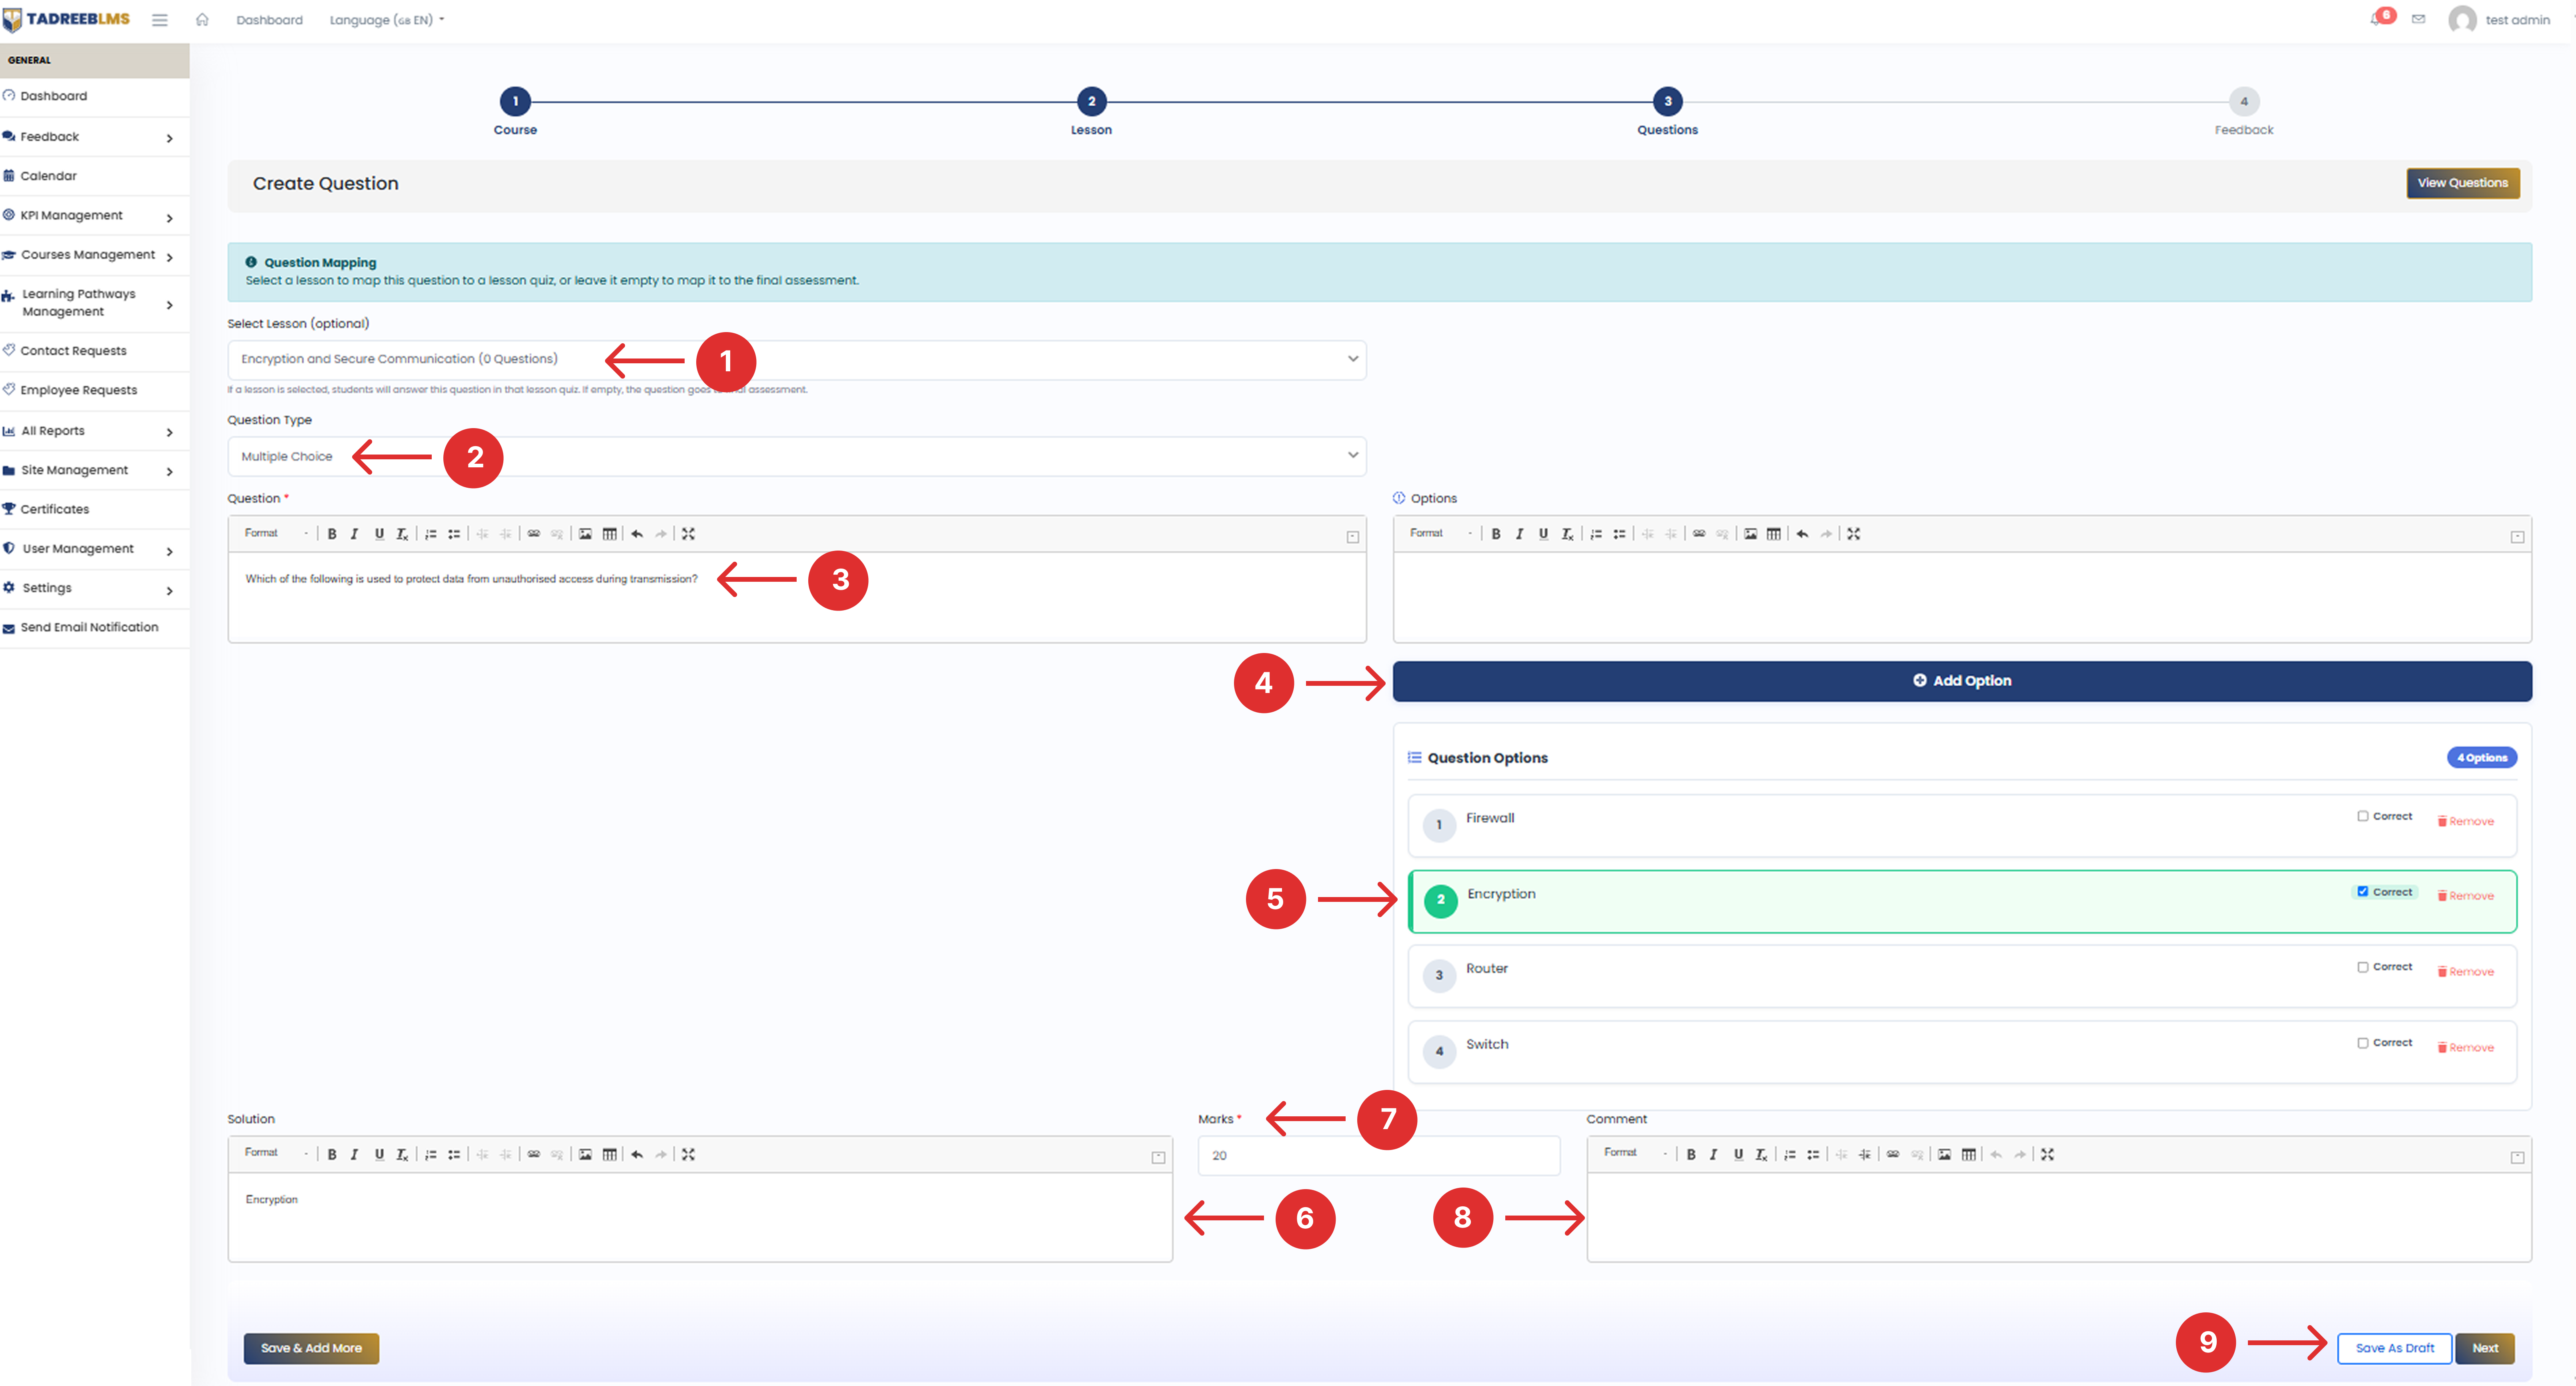Viewport: 2576px width, 1386px height.
Task: Toggle bold in the Question editor
Action: coord(332,534)
